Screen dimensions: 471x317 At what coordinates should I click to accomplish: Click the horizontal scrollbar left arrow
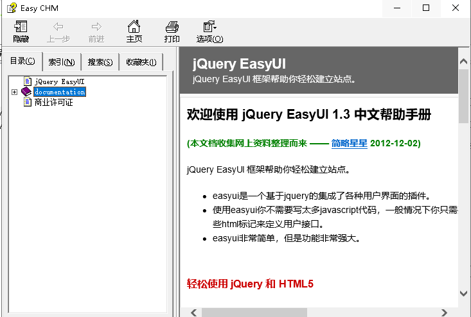click(x=194, y=313)
